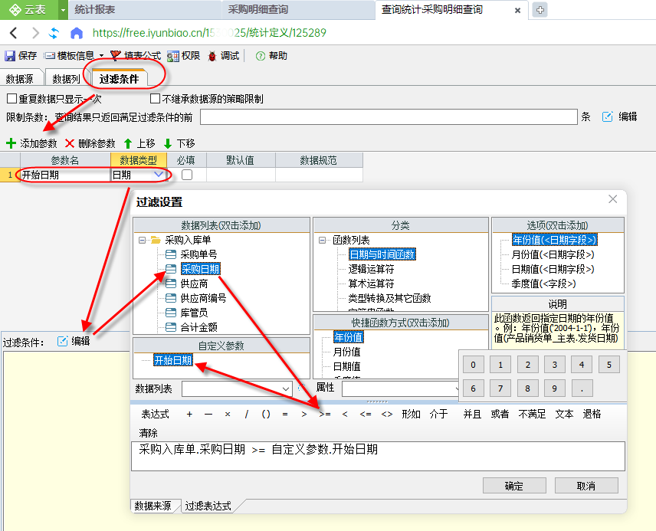Switch to the 数据列 tab
This screenshot has height=531, width=656.
click(x=66, y=79)
